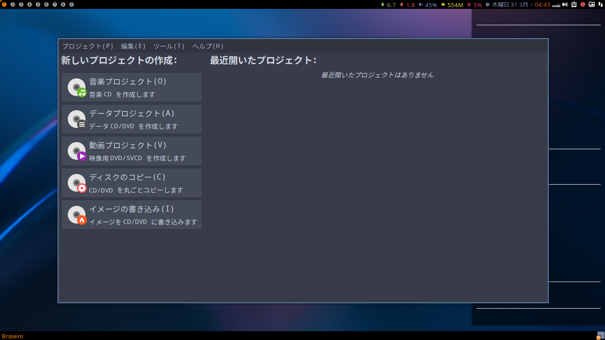Open the network up-down arrows tray icon
Screen dimensions: 605x340
click(x=600, y=4)
